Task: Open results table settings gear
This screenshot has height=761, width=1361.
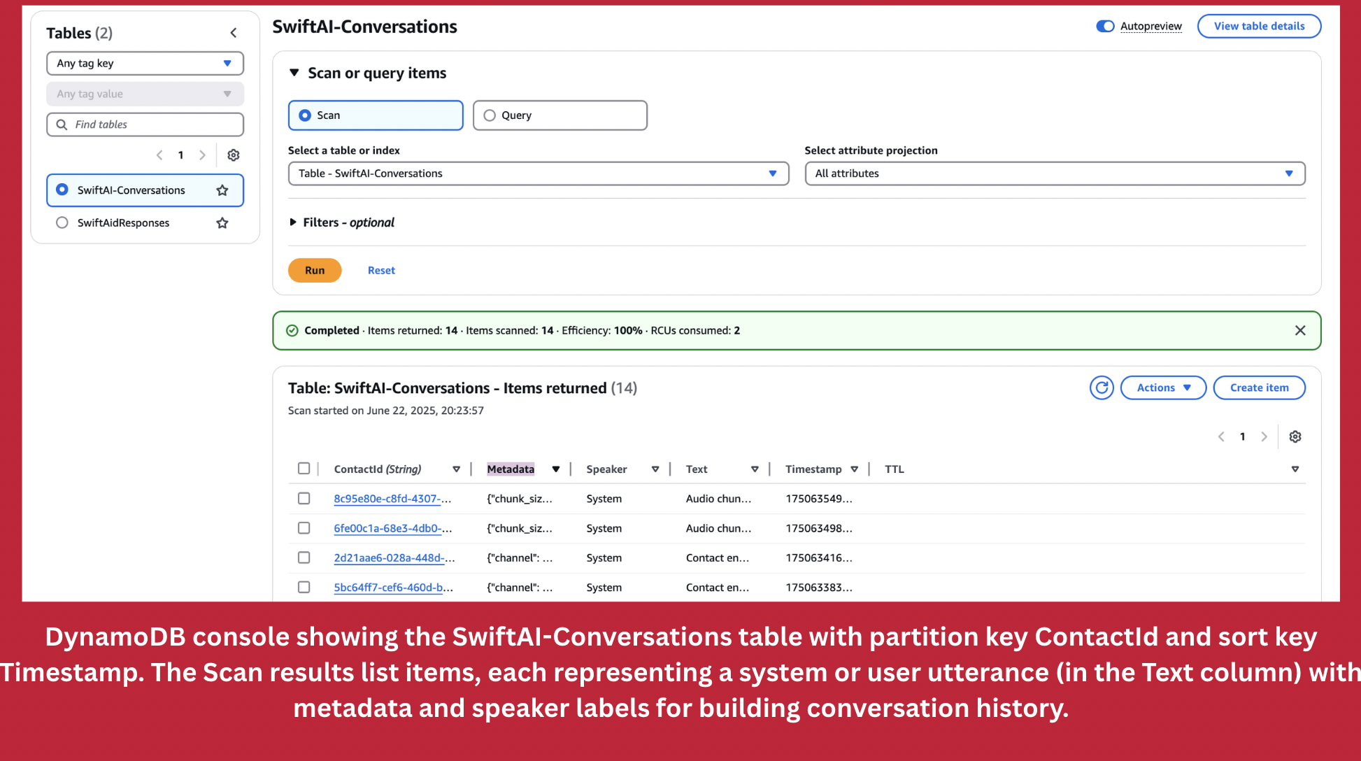Action: pos(1295,436)
